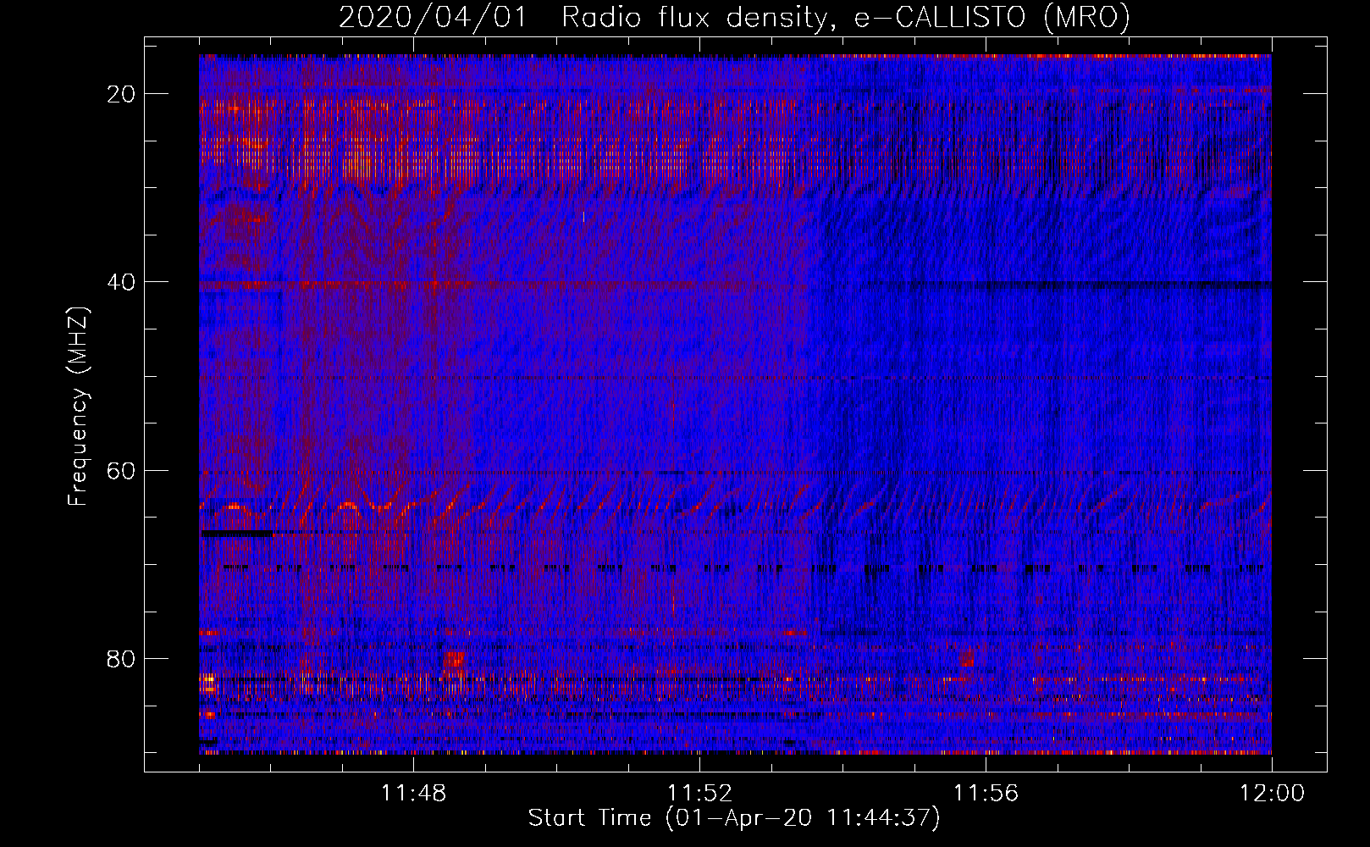Click the time tick label '11:52'
This screenshot has height=847, width=1370.
(699, 794)
